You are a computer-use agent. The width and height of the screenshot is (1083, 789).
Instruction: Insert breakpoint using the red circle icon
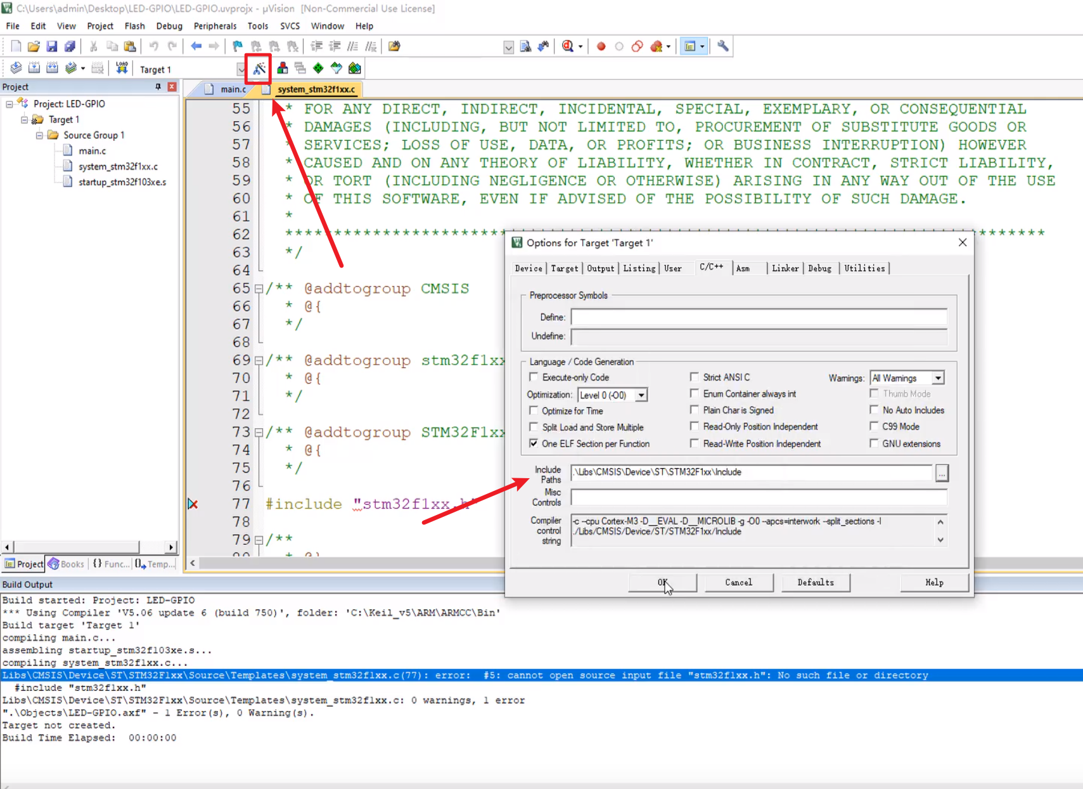click(601, 46)
